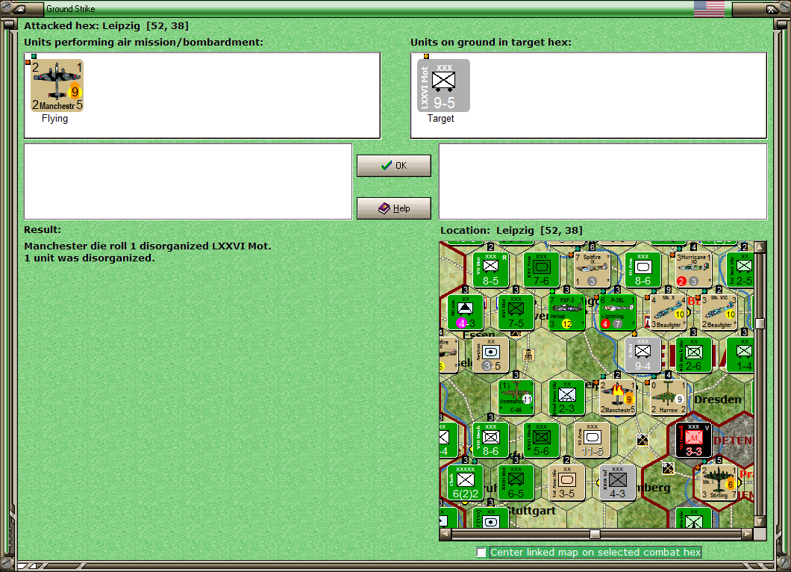Close the Ground Strike window
The image size is (791, 572).
point(770,8)
